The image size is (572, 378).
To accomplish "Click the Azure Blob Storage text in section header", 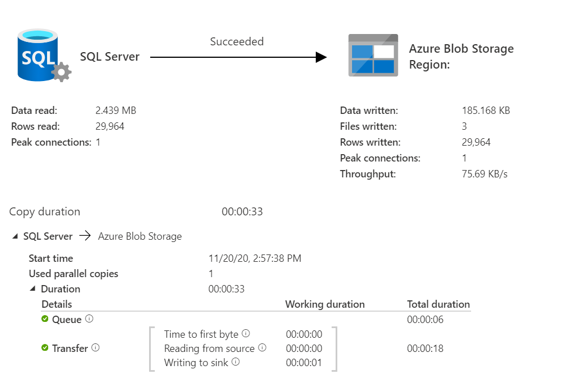I will (x=139, y=236).
